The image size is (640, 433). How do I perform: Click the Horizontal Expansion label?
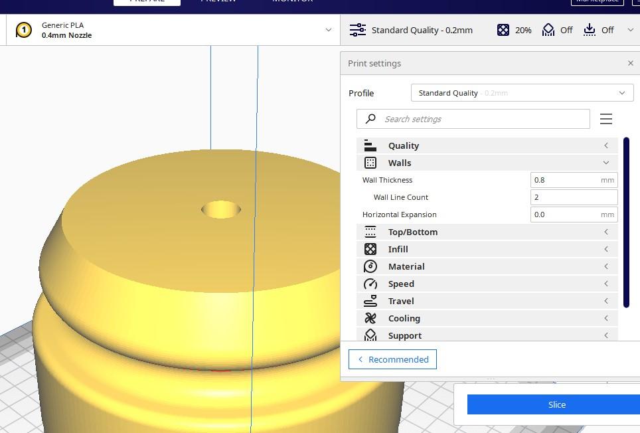(399, 215)
